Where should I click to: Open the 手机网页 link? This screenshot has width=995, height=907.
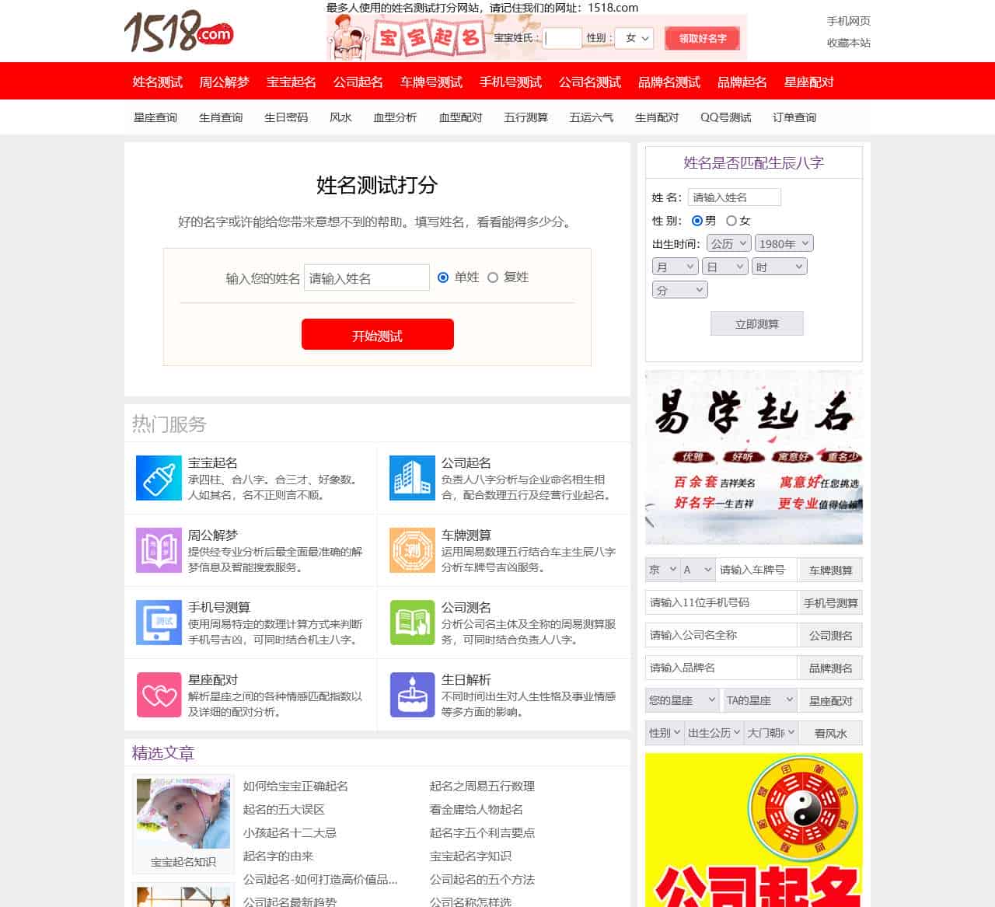849,21
